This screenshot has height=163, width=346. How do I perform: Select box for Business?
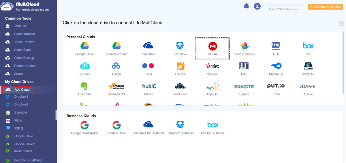click(213, 128)
